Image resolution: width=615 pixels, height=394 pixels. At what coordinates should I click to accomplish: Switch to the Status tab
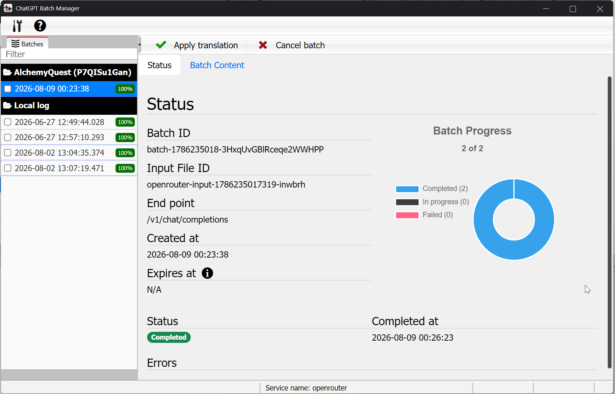pyautogui.click(x=159, y=65)
